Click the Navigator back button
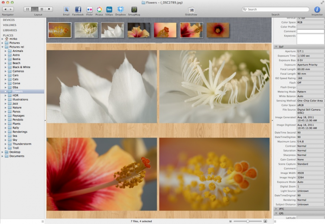Viewport: 325px width, 224px height. [5, 9]
